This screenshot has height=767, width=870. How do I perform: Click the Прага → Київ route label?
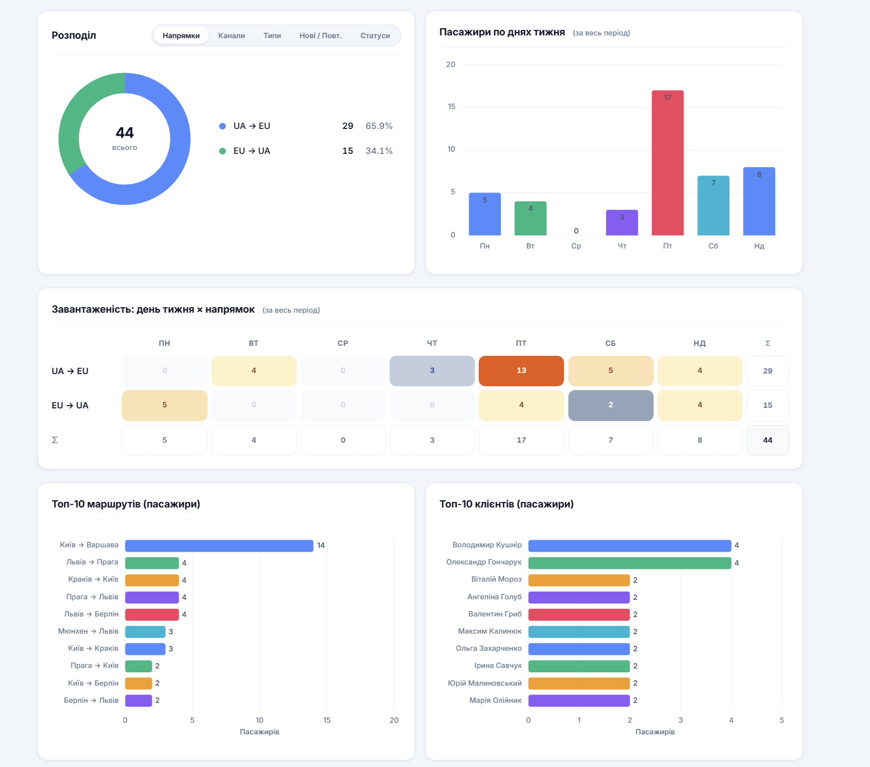click(95, 666)
